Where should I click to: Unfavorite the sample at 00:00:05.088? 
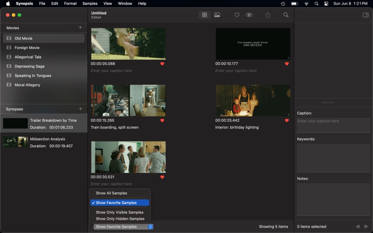(162, 64)
